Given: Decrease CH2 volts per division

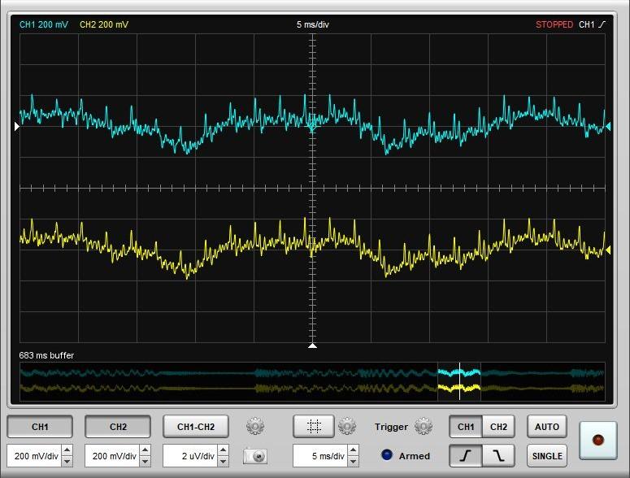Looking at the screenshot, I should (x=145, y=461).
